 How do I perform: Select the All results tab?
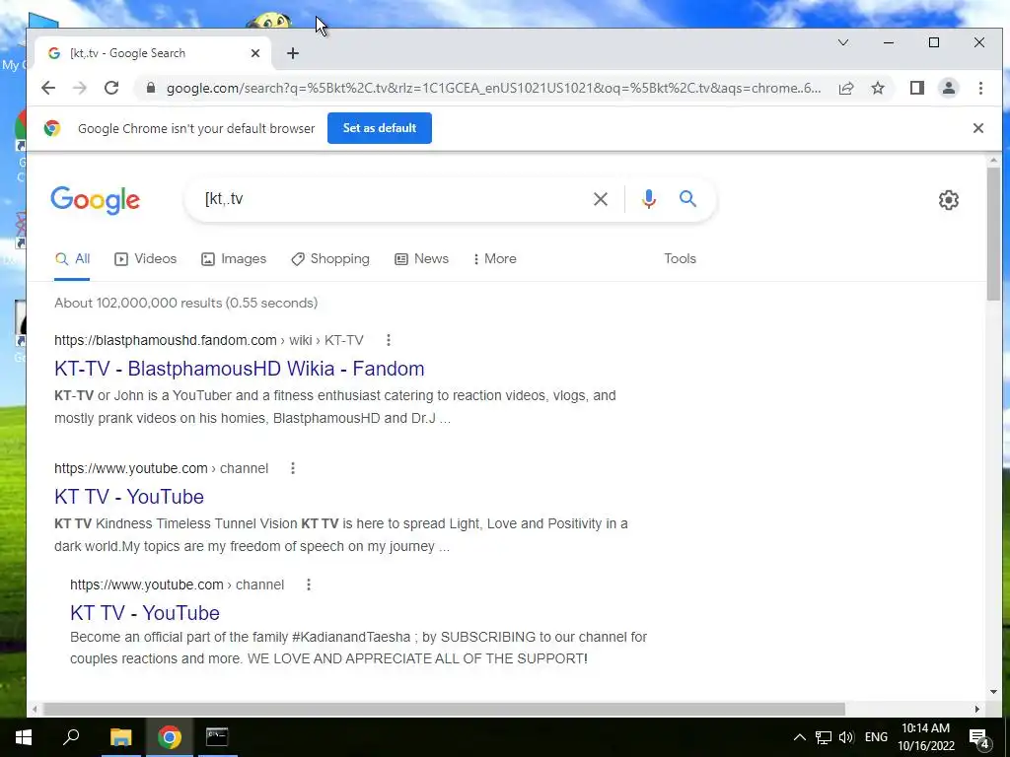(72, 259)
